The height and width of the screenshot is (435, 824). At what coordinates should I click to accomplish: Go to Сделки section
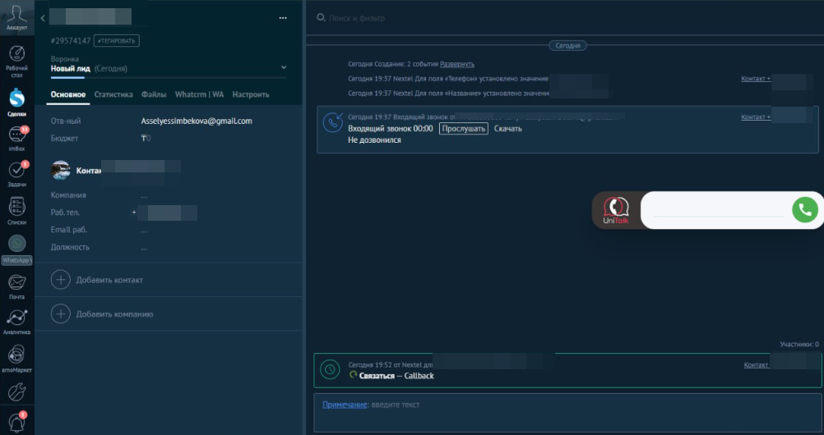(16, 103)
